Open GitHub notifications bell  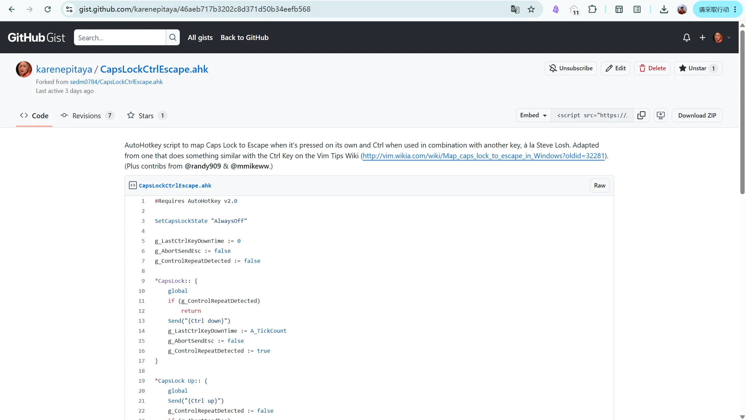686,38
